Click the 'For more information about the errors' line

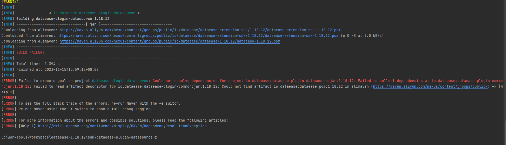(x=123, y=120)
